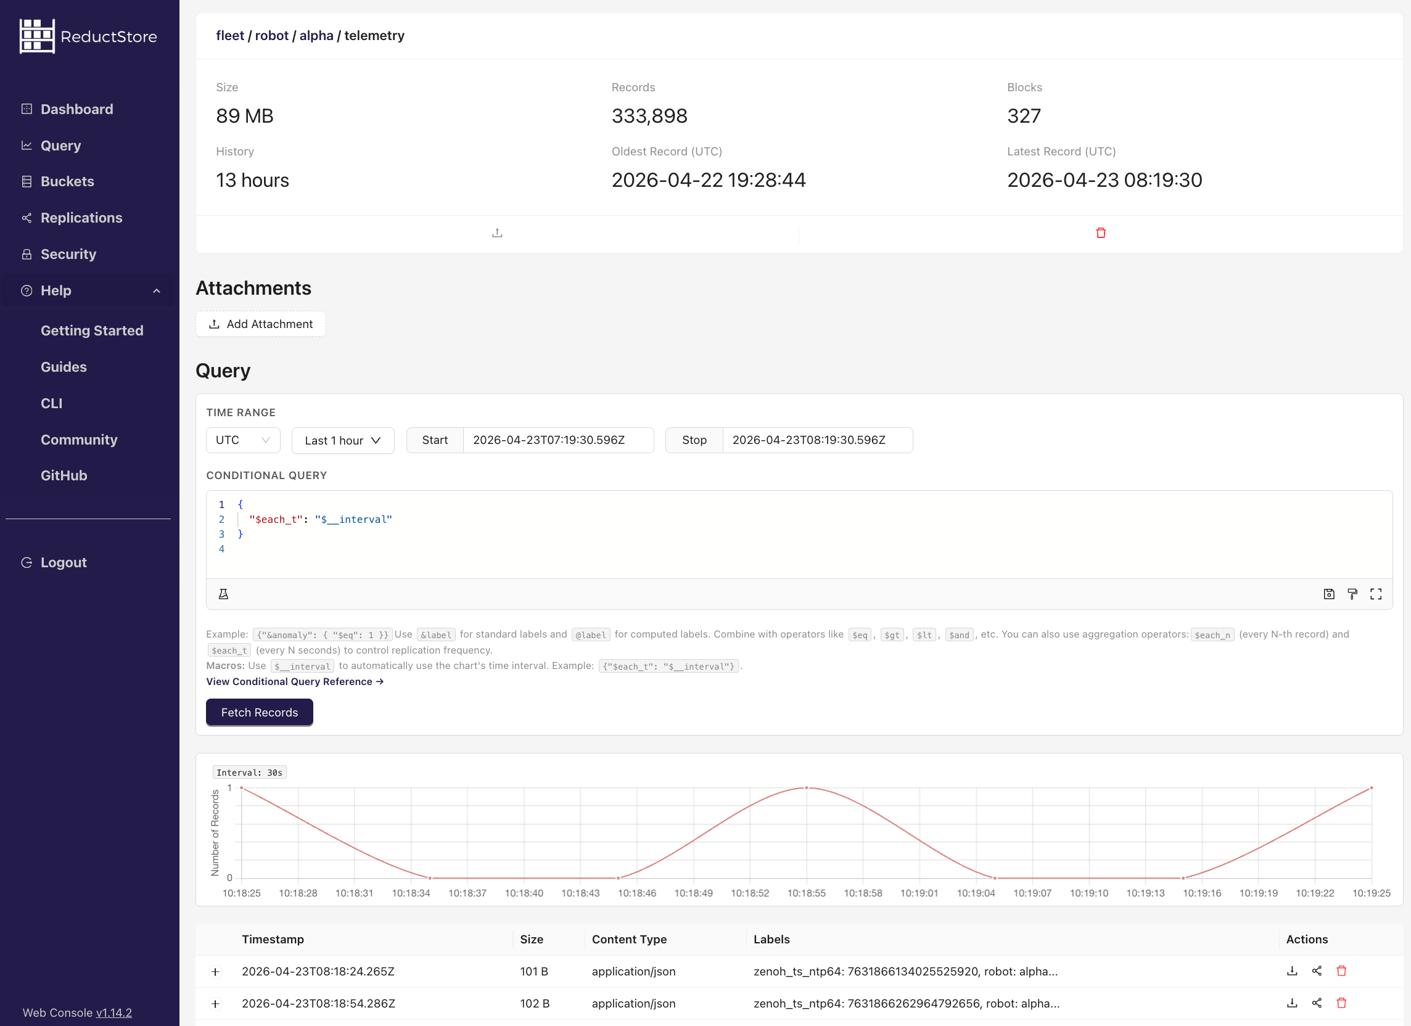
Task: Click the Interval: 30s label
Action: pyautogui.click(x=250, y=773)
